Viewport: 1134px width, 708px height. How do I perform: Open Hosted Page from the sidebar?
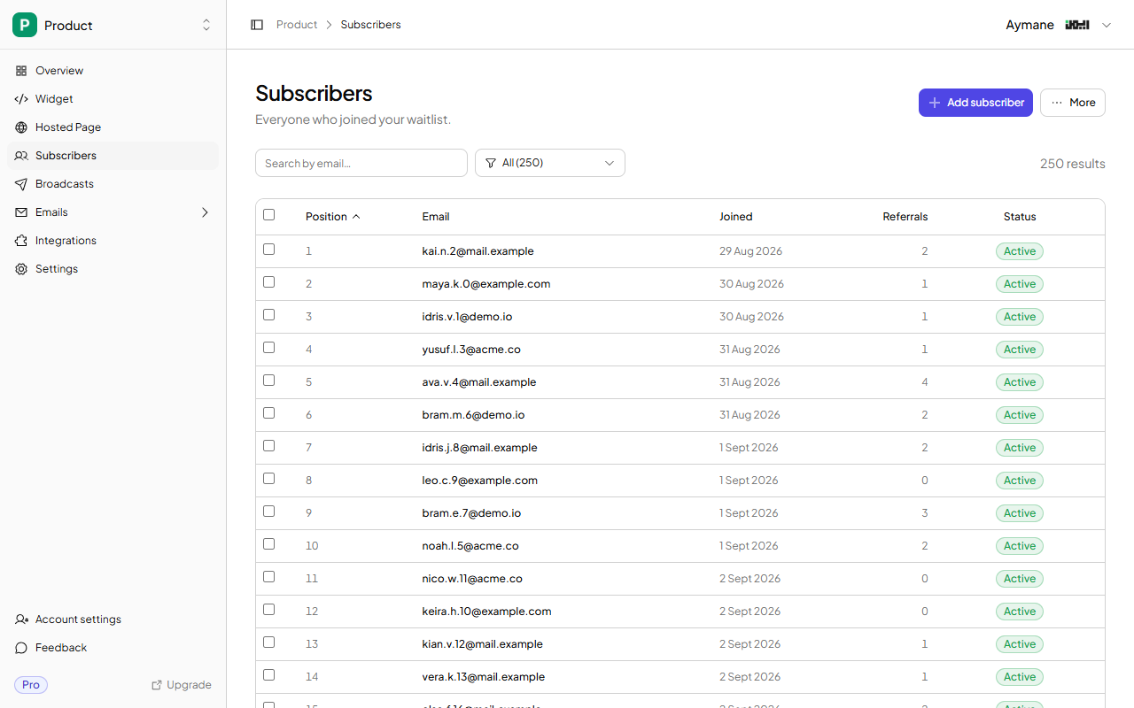(113, 127)
